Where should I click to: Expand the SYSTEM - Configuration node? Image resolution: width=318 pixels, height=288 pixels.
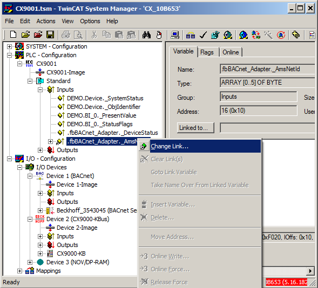tap(9, 46)
